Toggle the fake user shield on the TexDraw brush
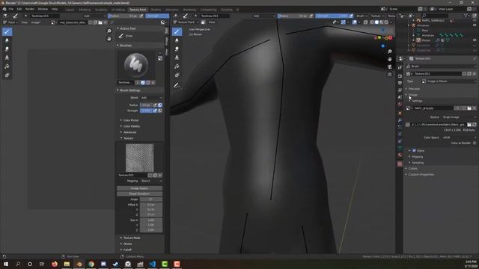 point(143,83)
